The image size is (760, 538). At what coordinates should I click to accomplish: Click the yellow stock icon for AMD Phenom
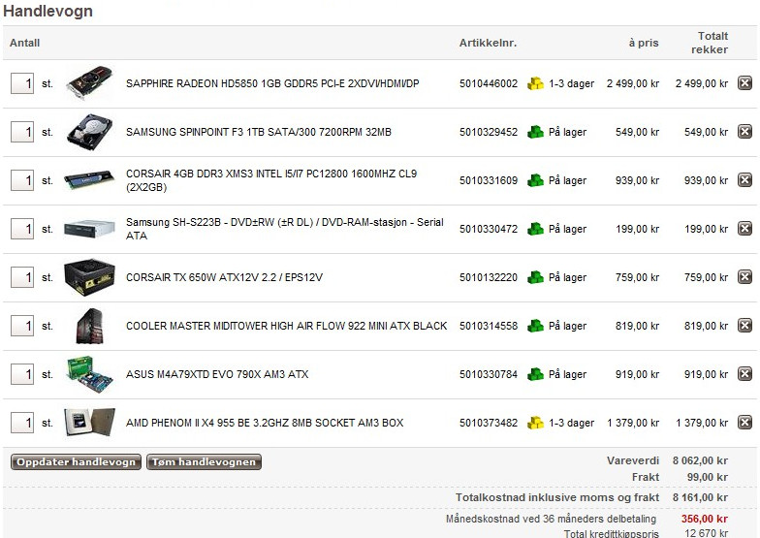click(x=535, y=423)
